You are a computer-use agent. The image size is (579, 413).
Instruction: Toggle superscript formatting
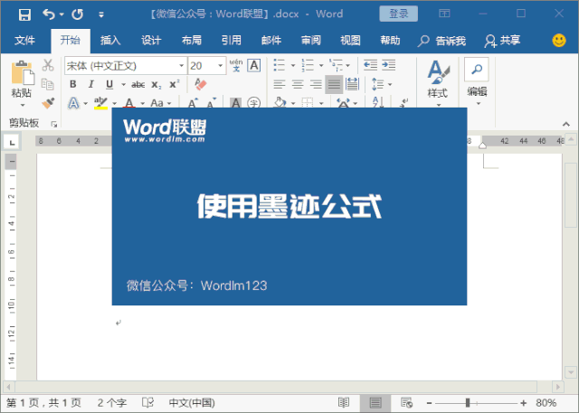(x=175, y=84)
